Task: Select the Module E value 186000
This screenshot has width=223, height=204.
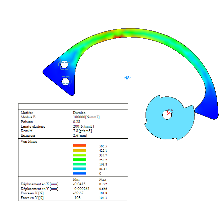Action: tap(86, 117)
